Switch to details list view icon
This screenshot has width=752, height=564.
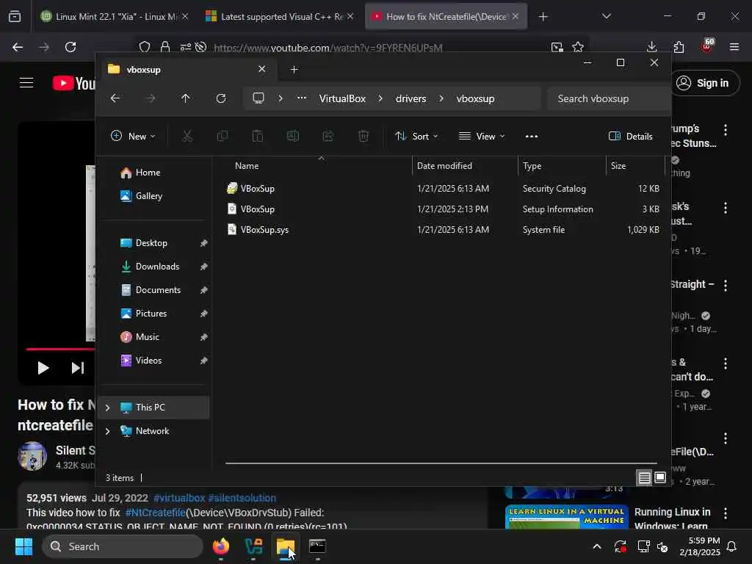click(645, 477)
